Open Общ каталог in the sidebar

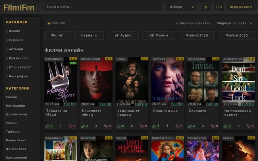(x=19, y=67)
